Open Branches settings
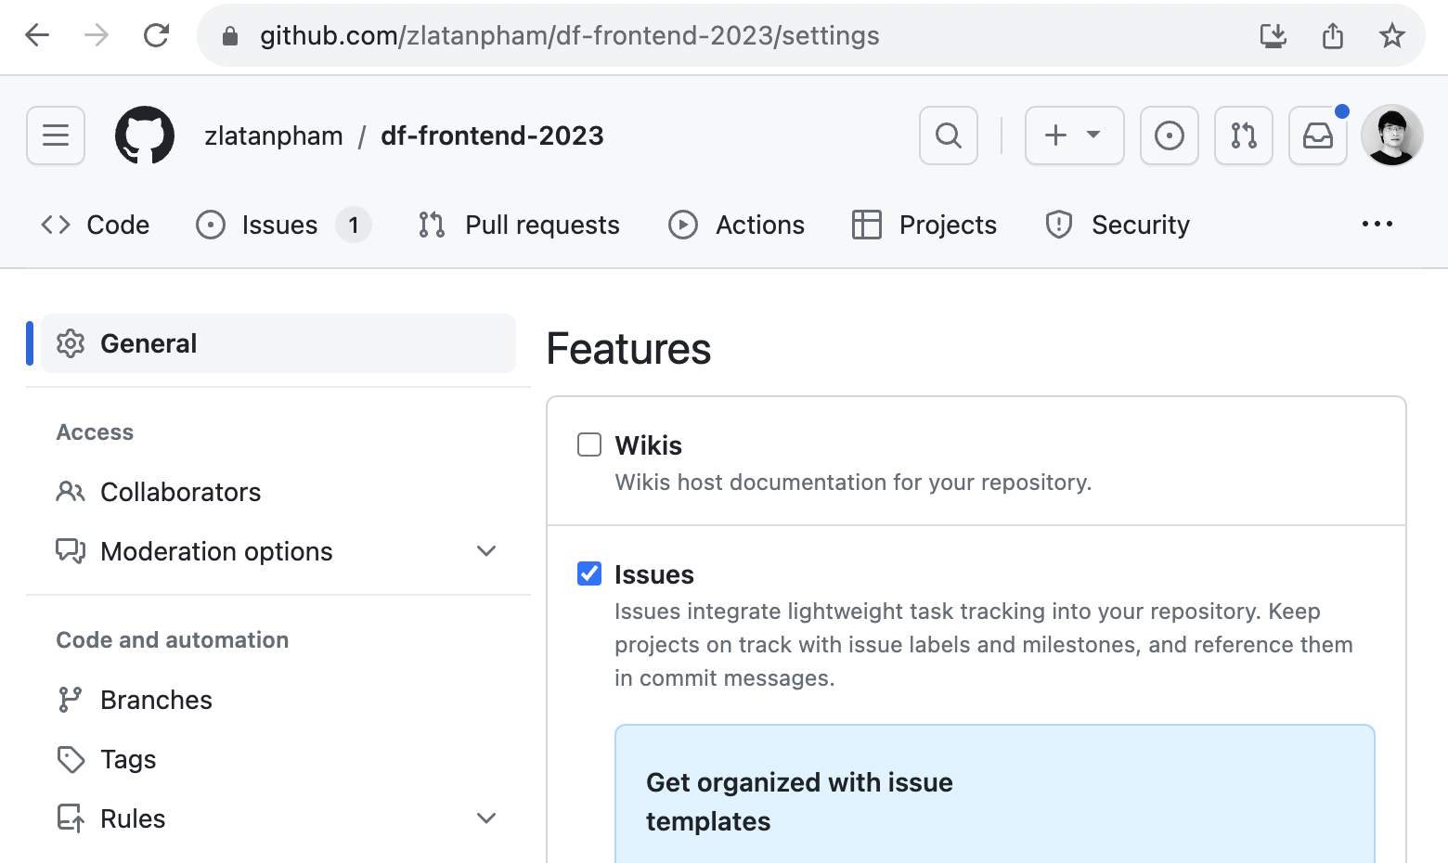Image resolution: width=1448 pixels, height=863 pixels. [x=278, y=700]
